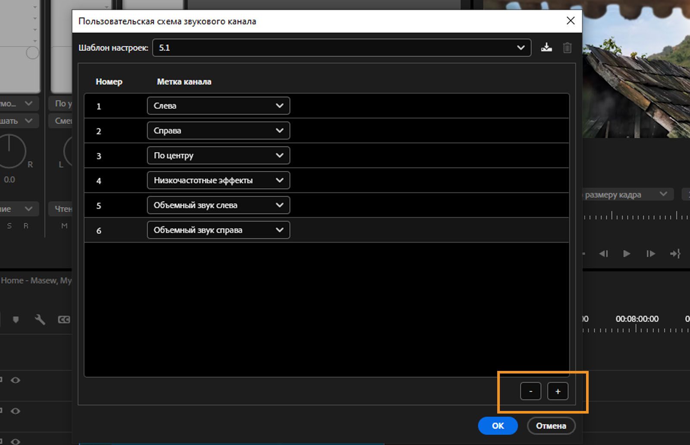Click channel number 5 in the Номер column
This screenshot has height=445, width=690.
(99, 206)
